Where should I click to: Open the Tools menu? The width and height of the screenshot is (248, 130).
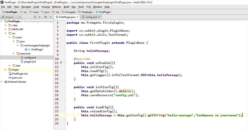click(81, 7)
